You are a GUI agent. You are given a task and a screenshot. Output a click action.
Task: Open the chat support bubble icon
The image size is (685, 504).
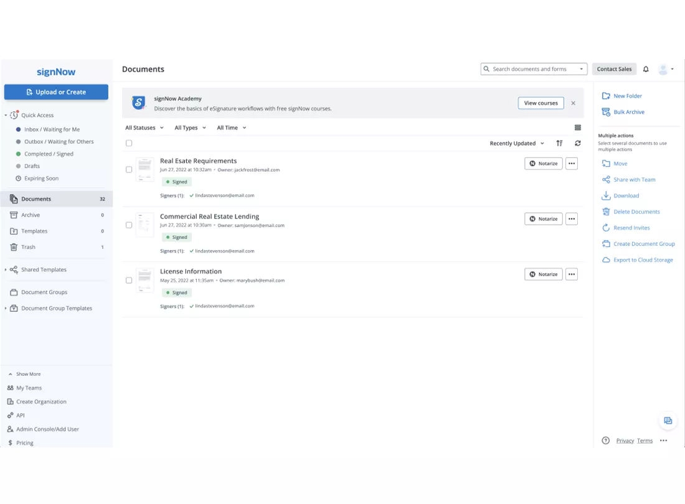pos(668,421)
